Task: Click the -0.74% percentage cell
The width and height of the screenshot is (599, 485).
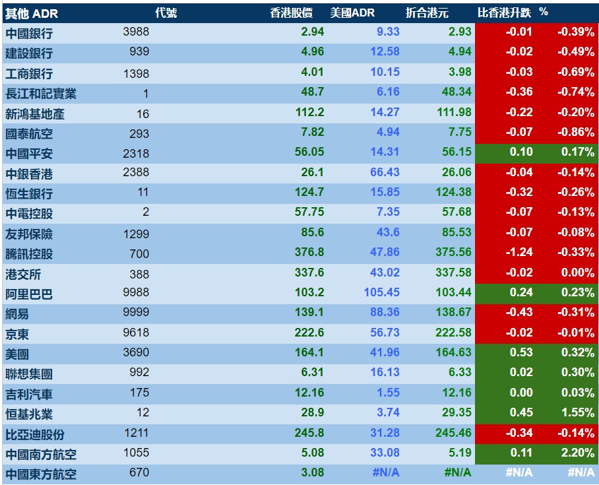Action: (576, 92)
